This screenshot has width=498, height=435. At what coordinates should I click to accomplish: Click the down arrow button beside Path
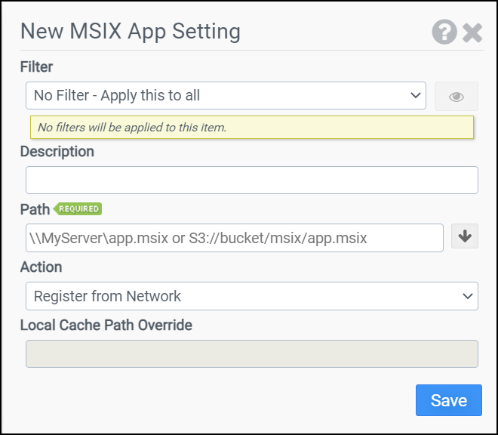[465, 236]
